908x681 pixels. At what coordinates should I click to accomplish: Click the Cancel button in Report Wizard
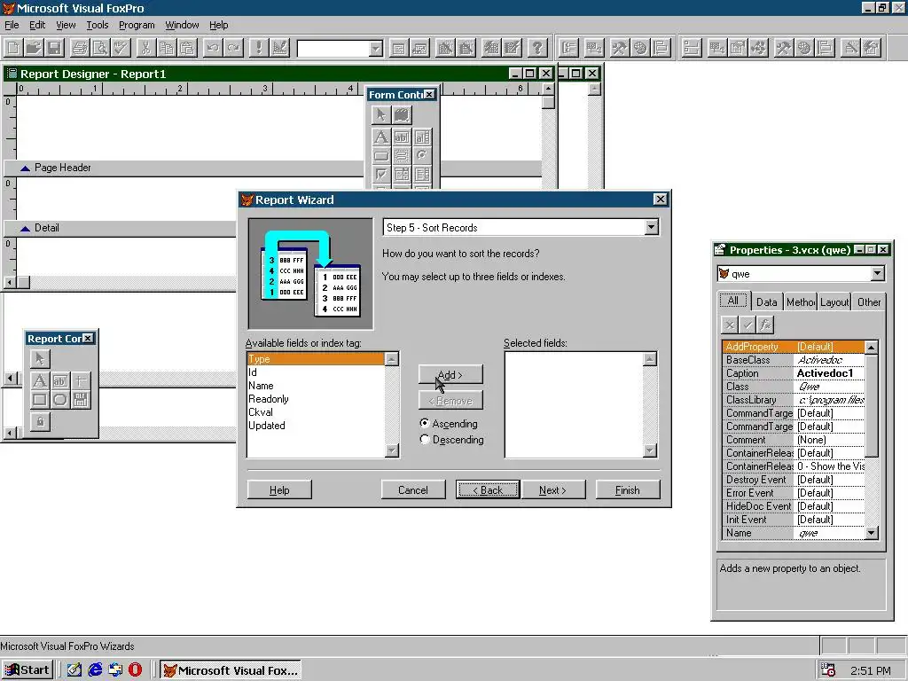pos(413,489)
